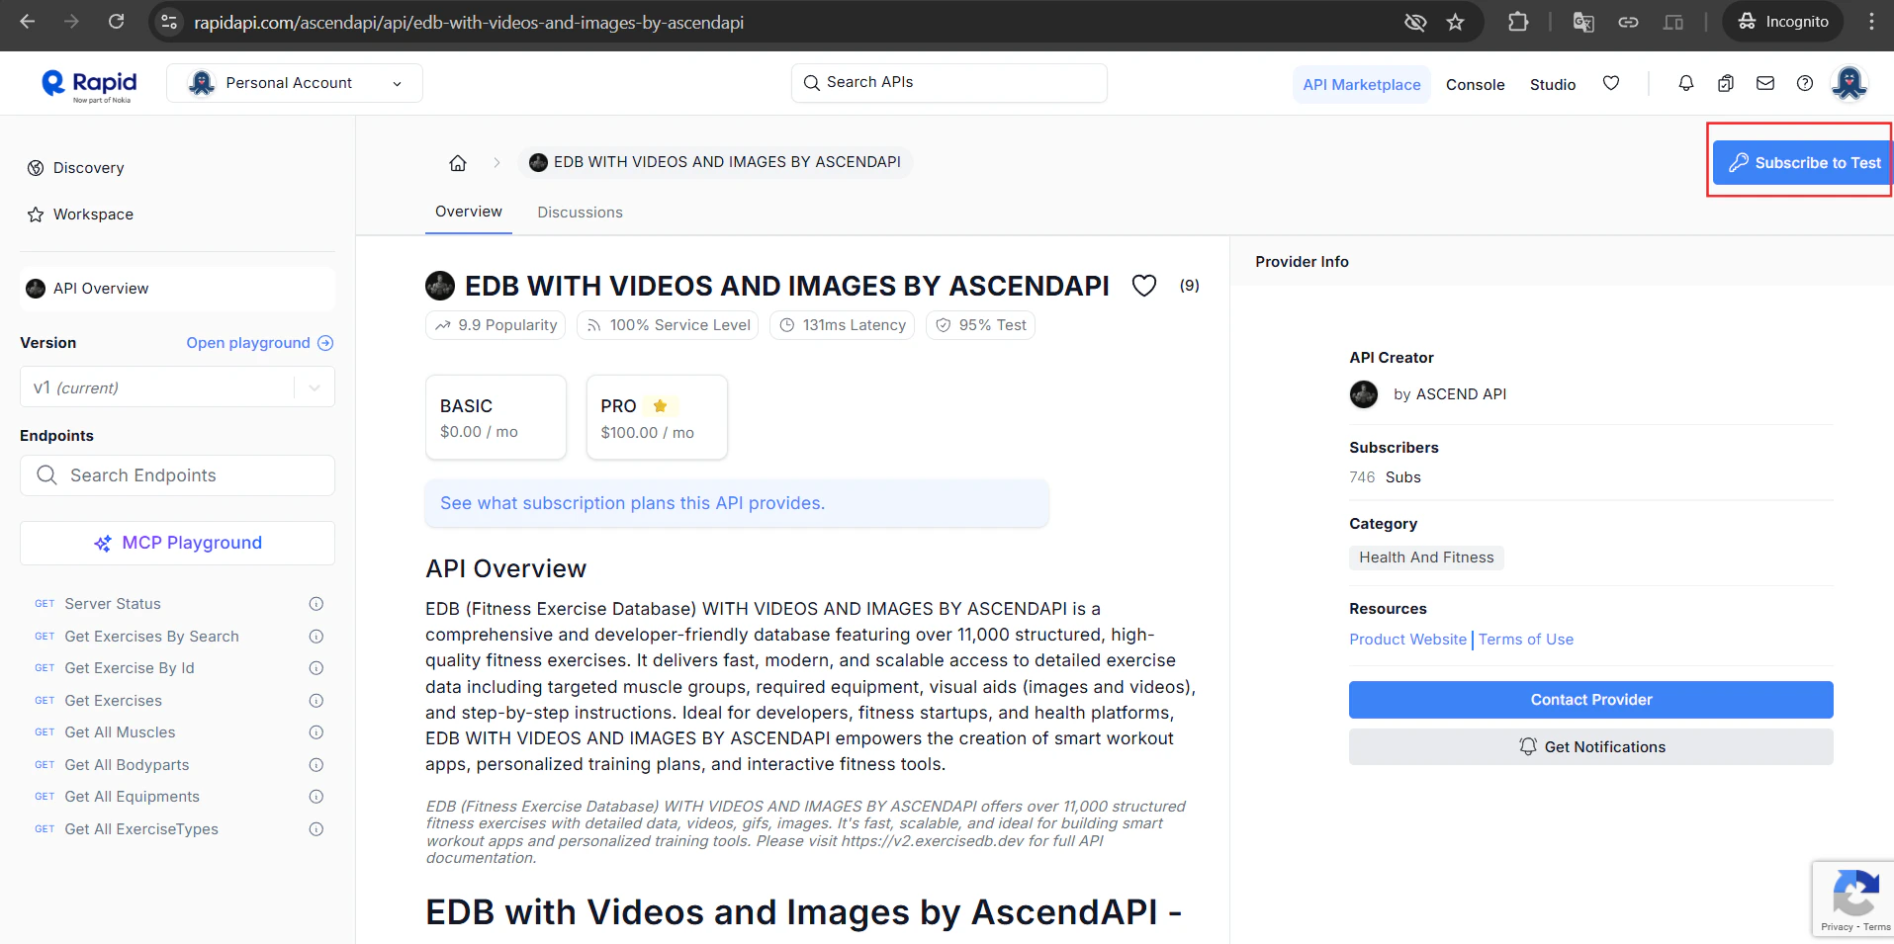Viewport: 1894px width, 944px height.
Task: Open the Get Exercises By Search endpoint
Action: (x=152, y=637)
